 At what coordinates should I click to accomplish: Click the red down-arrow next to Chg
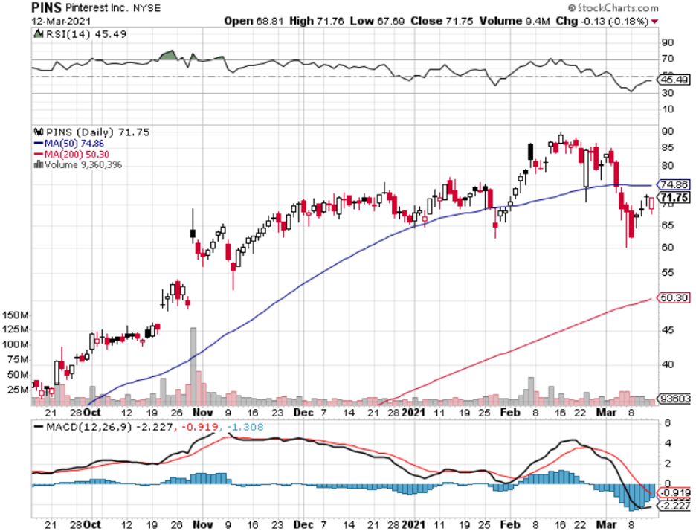655,22
